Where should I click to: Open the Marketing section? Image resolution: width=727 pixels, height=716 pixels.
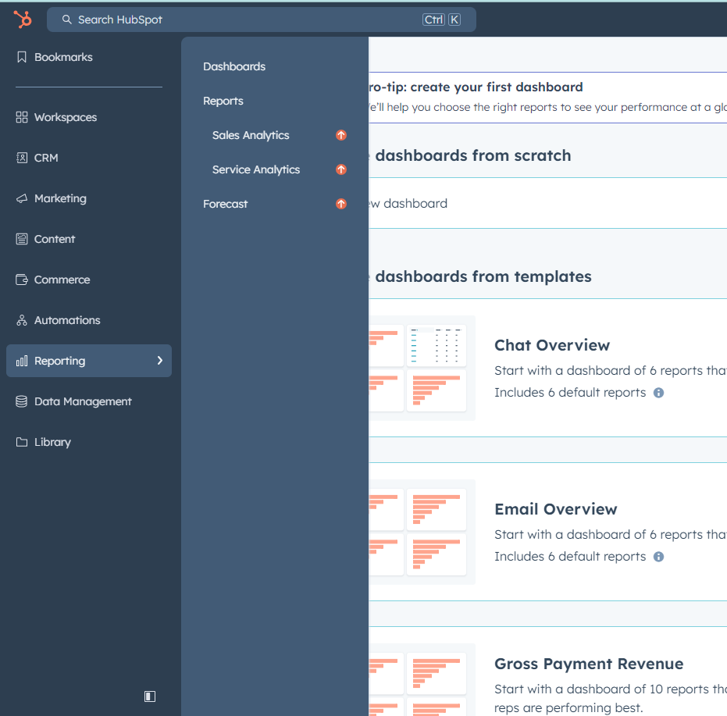tap(60, 198)
